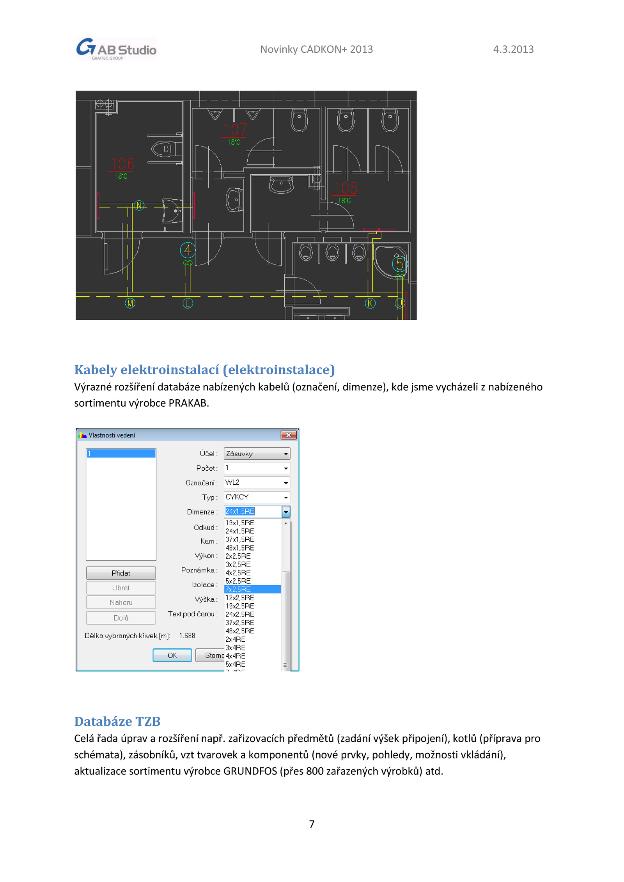Choose 48x2,5RE in dimension list
Image resolution: width=624 pixels, height=882 pixels.
(x=253, y=631)
